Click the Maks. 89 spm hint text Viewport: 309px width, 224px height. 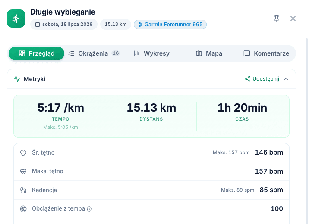click(237, 190)
